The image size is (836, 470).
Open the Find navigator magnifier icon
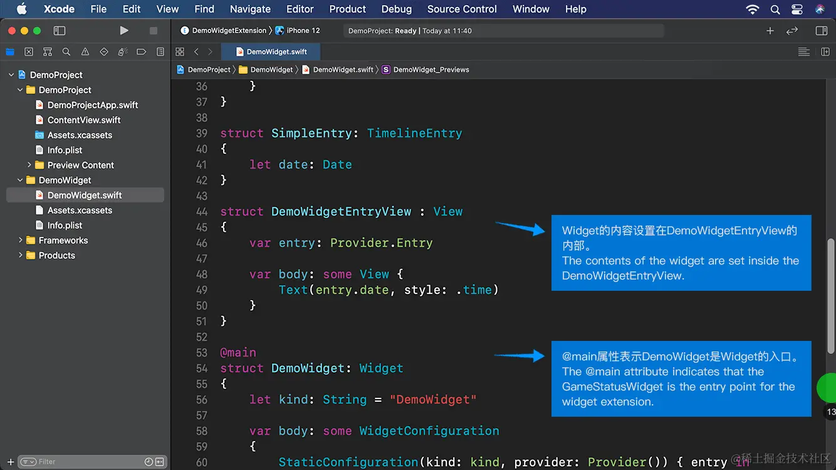pos(66,52)
